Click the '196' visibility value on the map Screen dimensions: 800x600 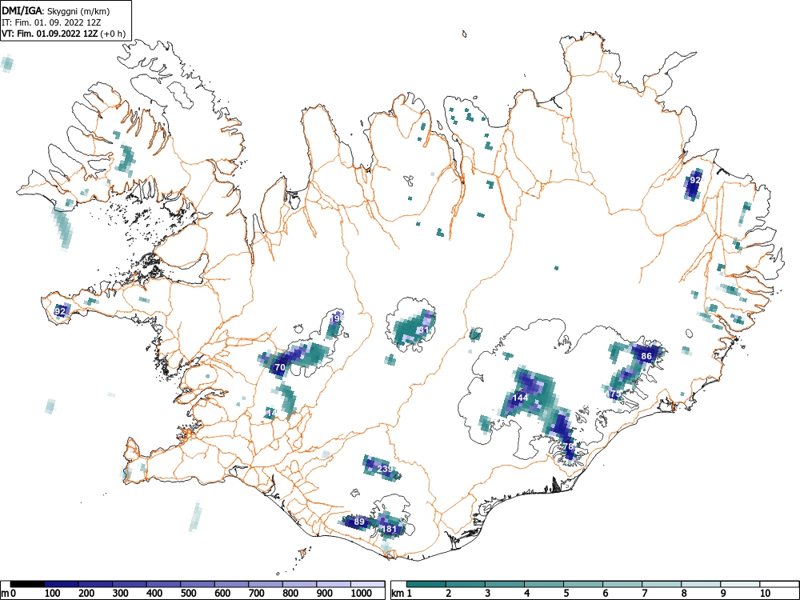point(338,318)
